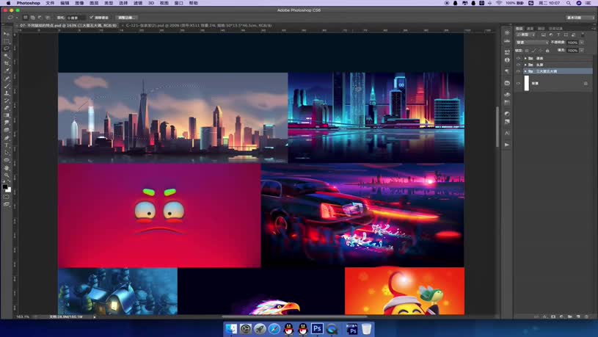The image size is (598, 337).
Task: Open the fill slider dropdown arrow
Action: tap(582, 51)
